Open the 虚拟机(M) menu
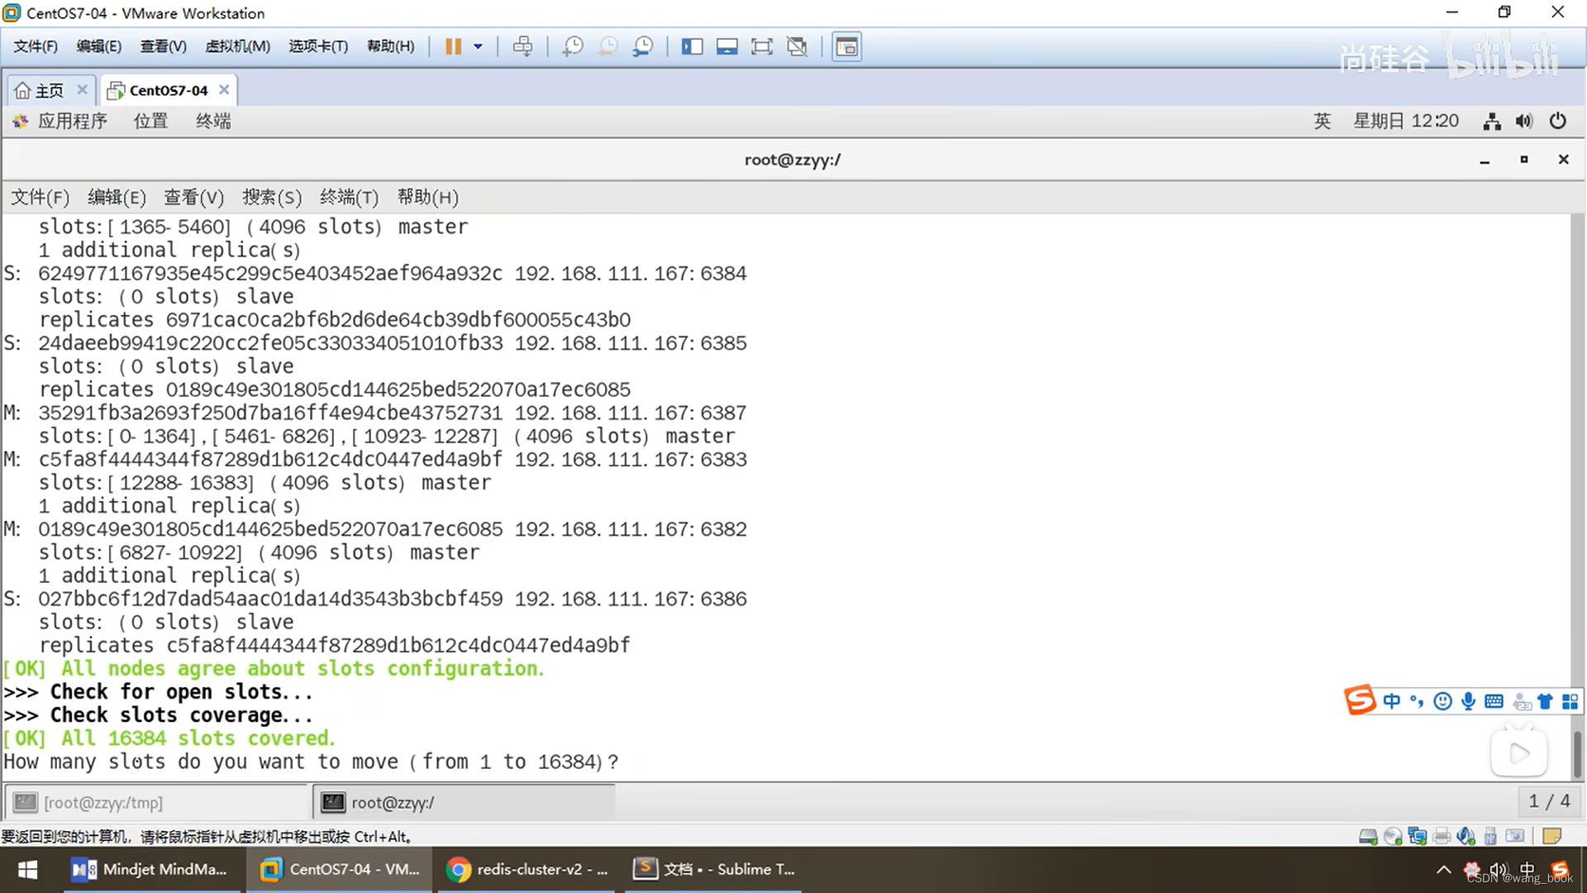Viewport: 1587px width, 893px height. [237, 46]
